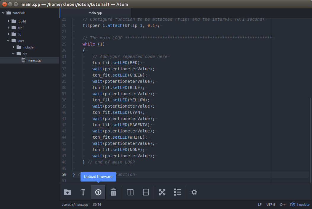The image size is (312, 209).
Task: Click the split horizontal rows icon
Action: point(146,192)
